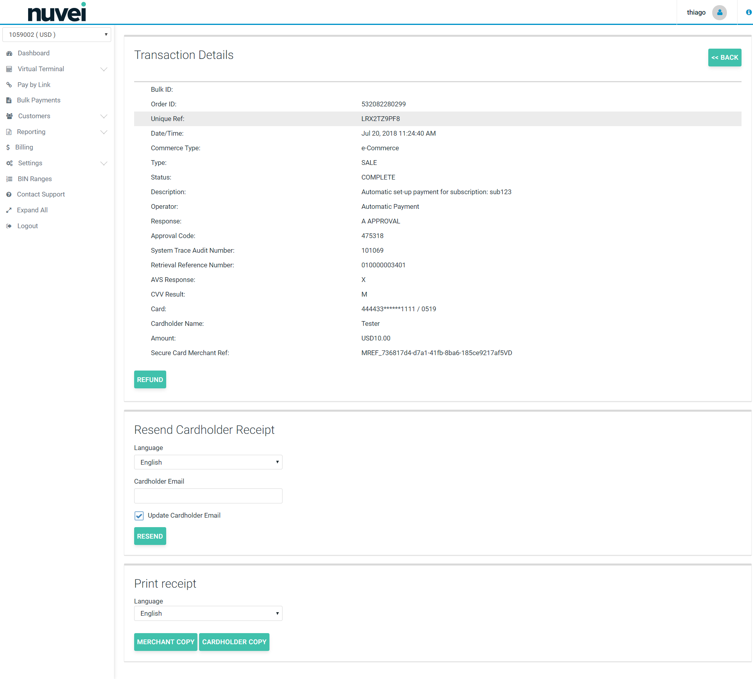Open the Customers menu item
Viewport: 753px width, 679px height.
point(34,116)
